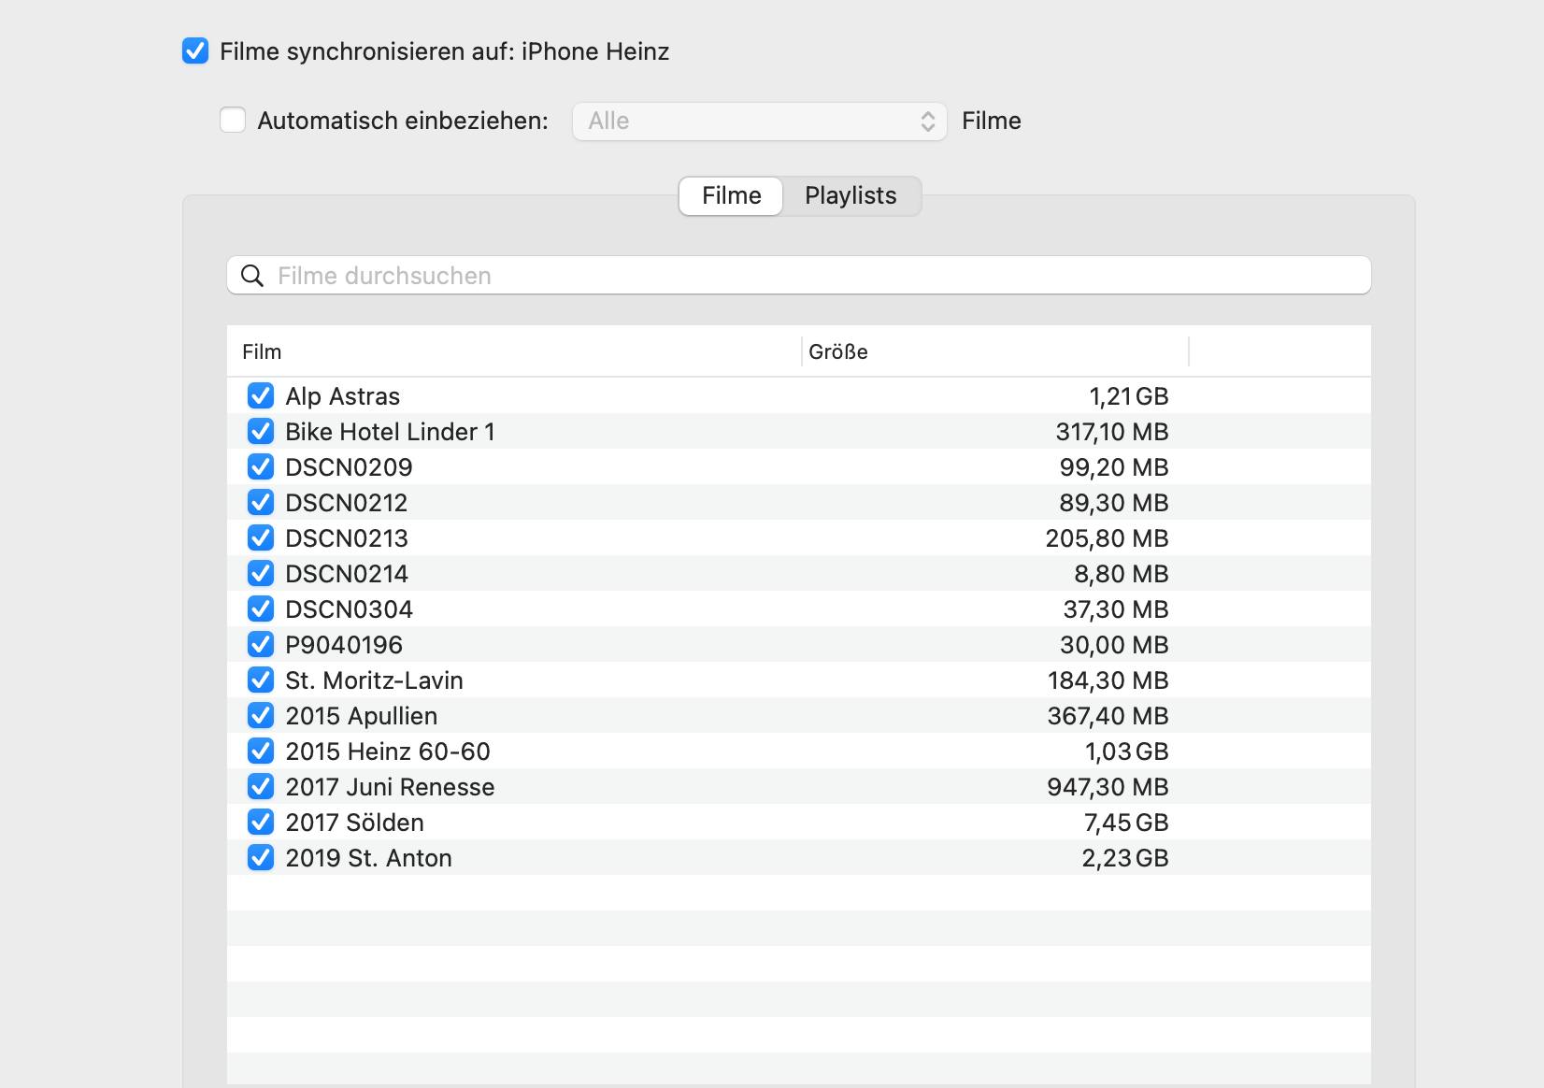This screenshot has width=1544, height=1088.
Task: Open the 'Alle' dropdown menu
Action: [x=759, y=122]
